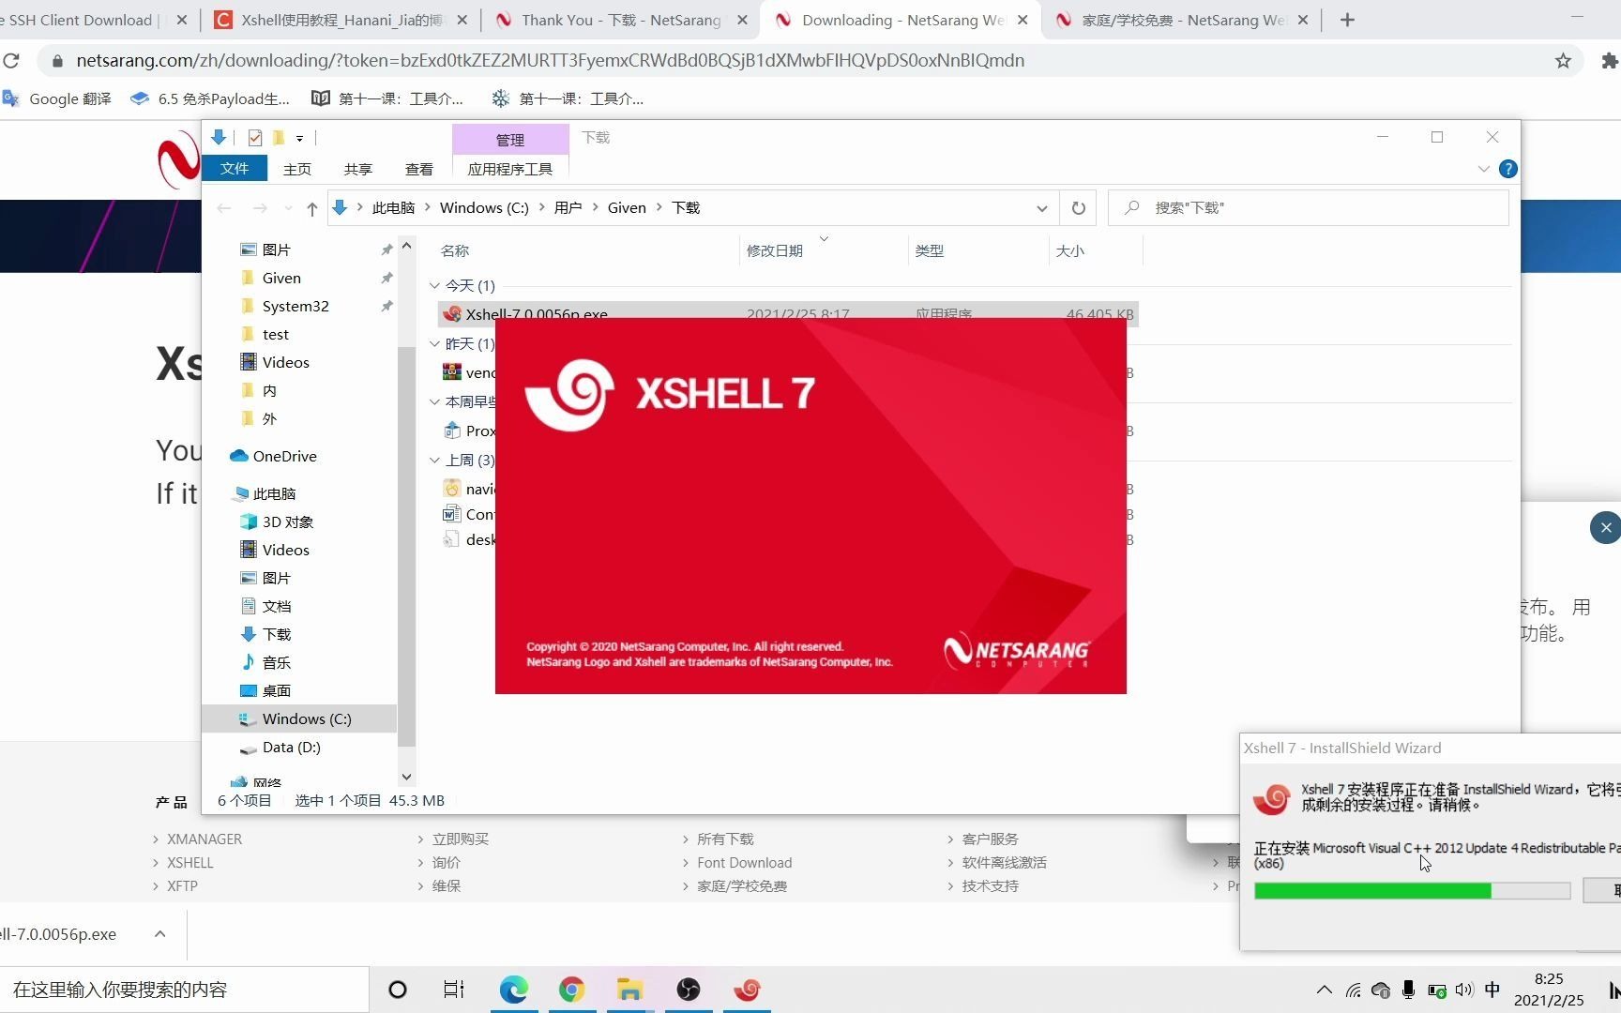The width and height of the screenshot is (1621, 1013).
Task: Click the XMANAGER footer link
Action: (x=205, y=839)
